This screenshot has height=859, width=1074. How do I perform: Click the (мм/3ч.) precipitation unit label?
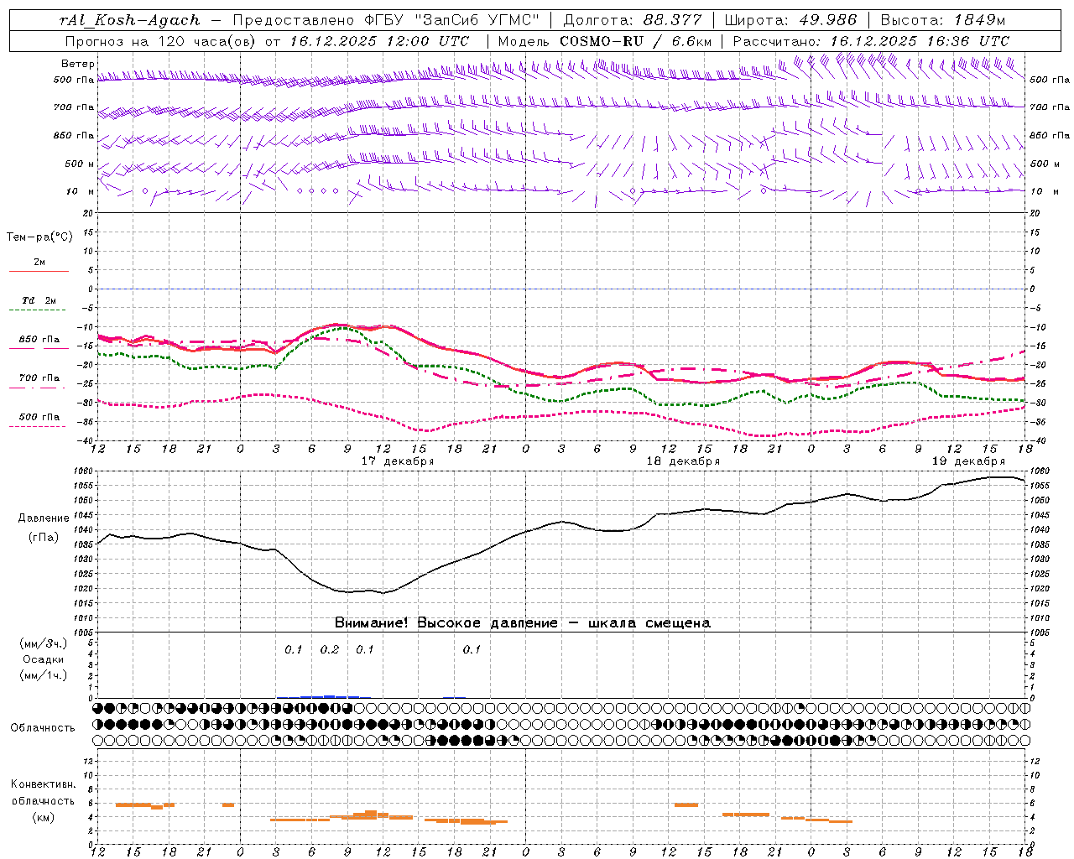[x=44, y=643]
